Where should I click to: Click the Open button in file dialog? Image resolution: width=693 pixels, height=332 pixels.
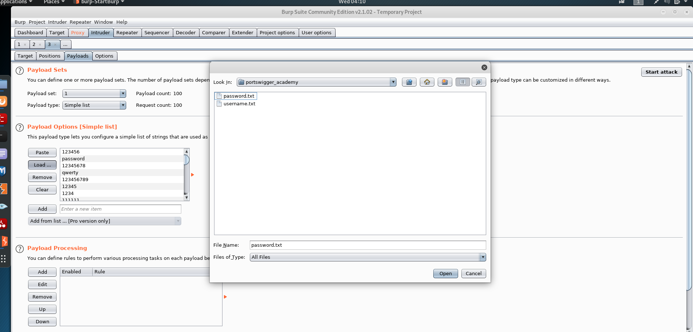[445, 273]
